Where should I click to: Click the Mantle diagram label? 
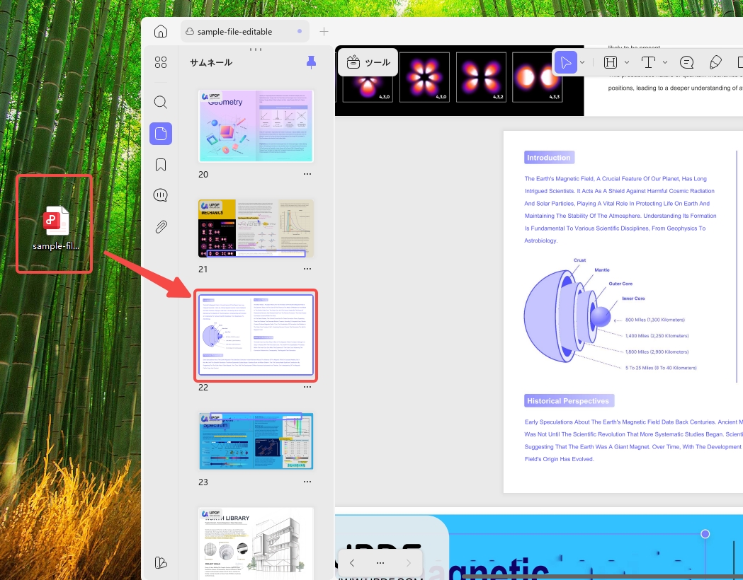coord(602,270)
